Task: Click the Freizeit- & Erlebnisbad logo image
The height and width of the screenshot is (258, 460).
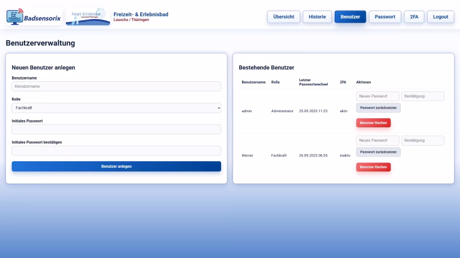Action: pos(87,17)
